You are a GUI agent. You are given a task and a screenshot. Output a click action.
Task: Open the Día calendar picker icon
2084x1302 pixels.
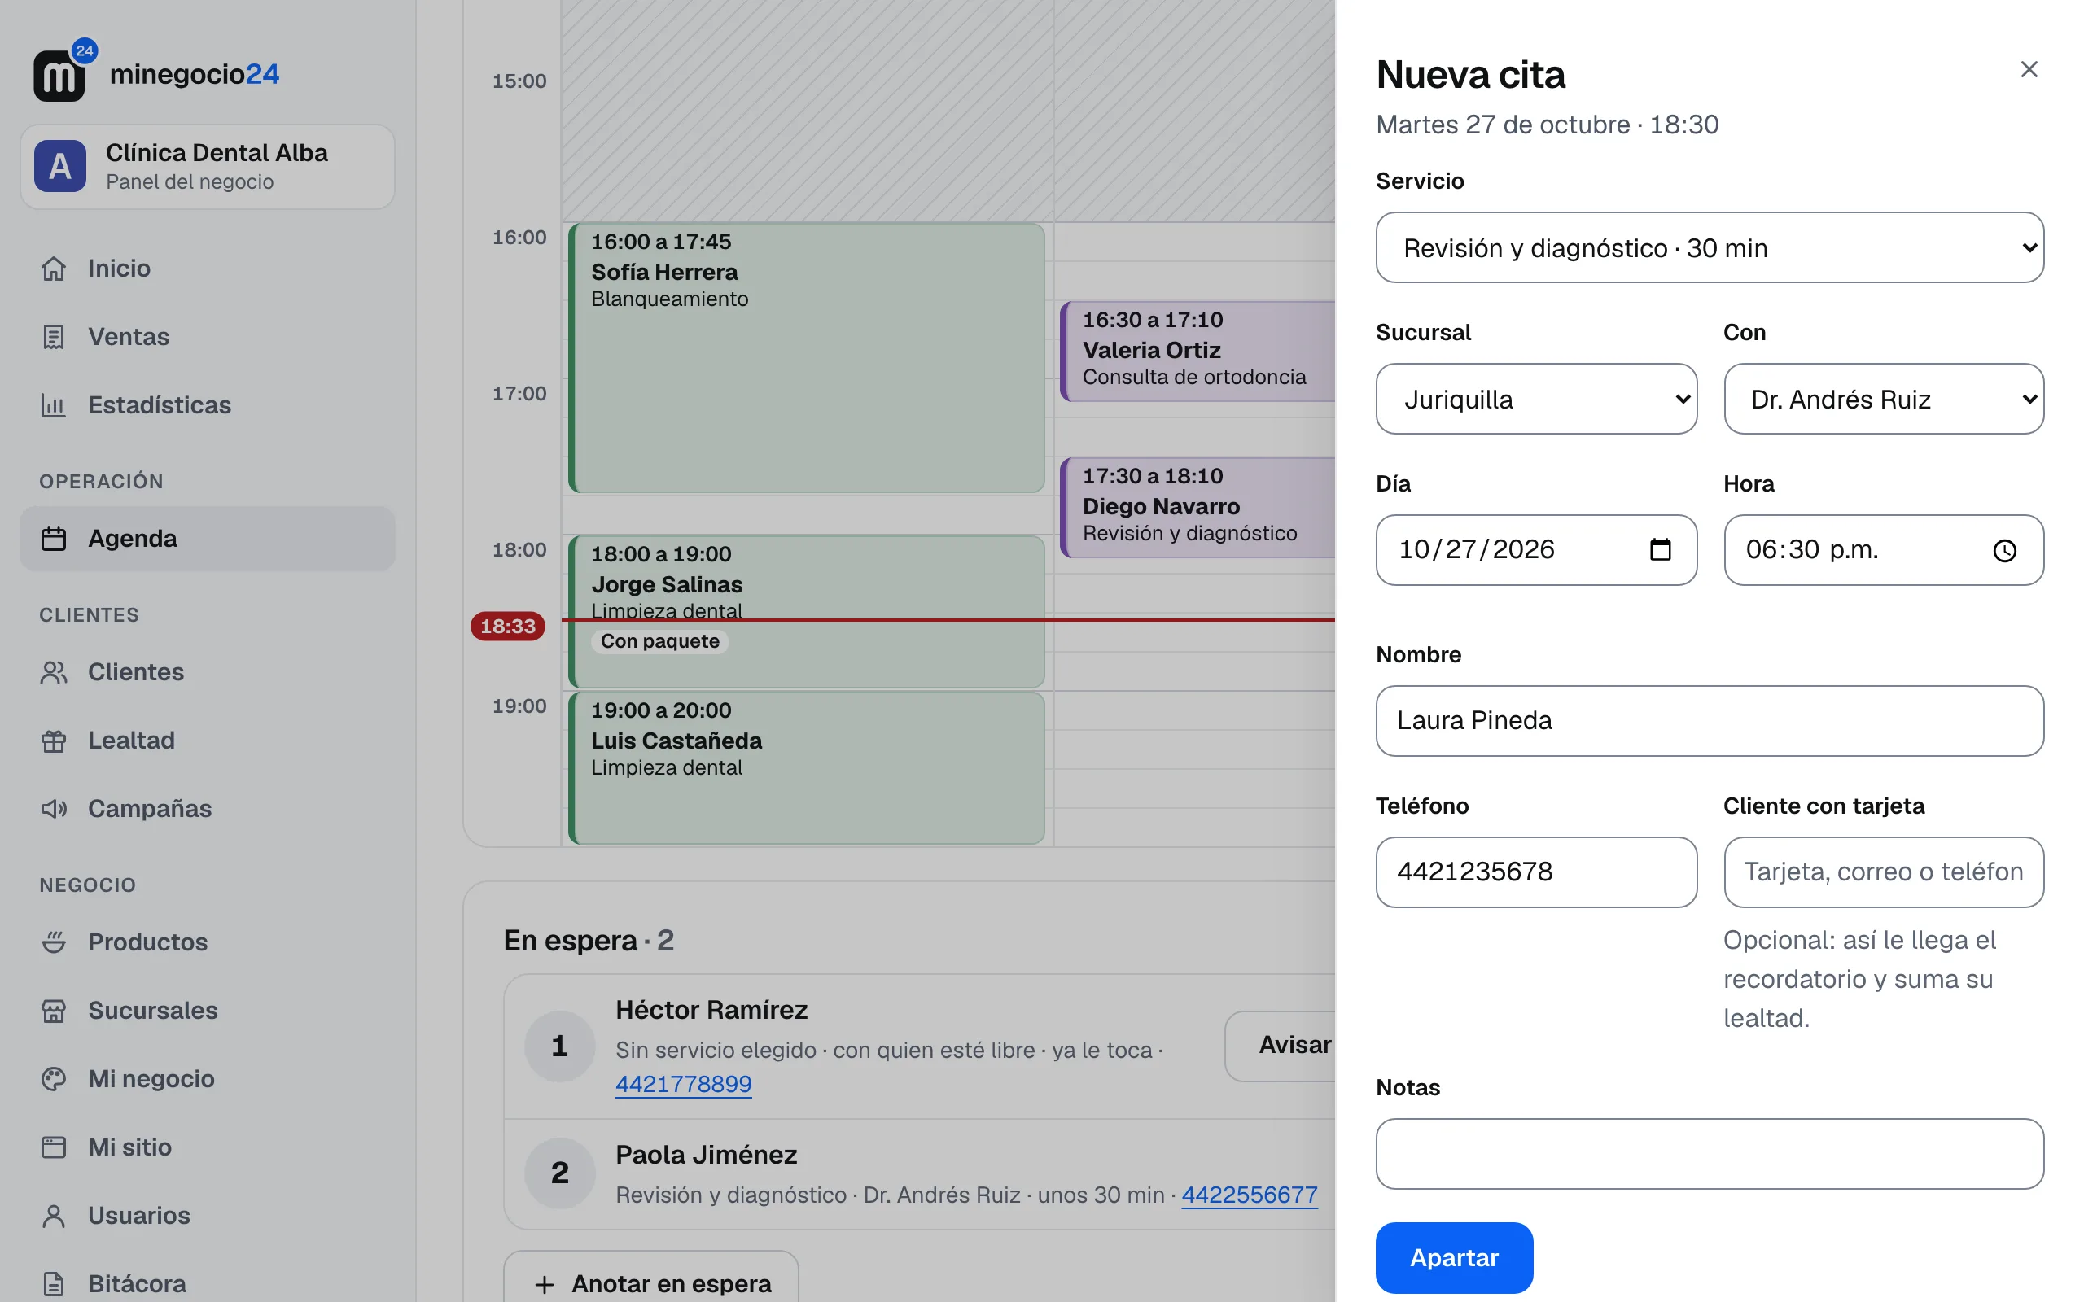tap(1659, 549)
